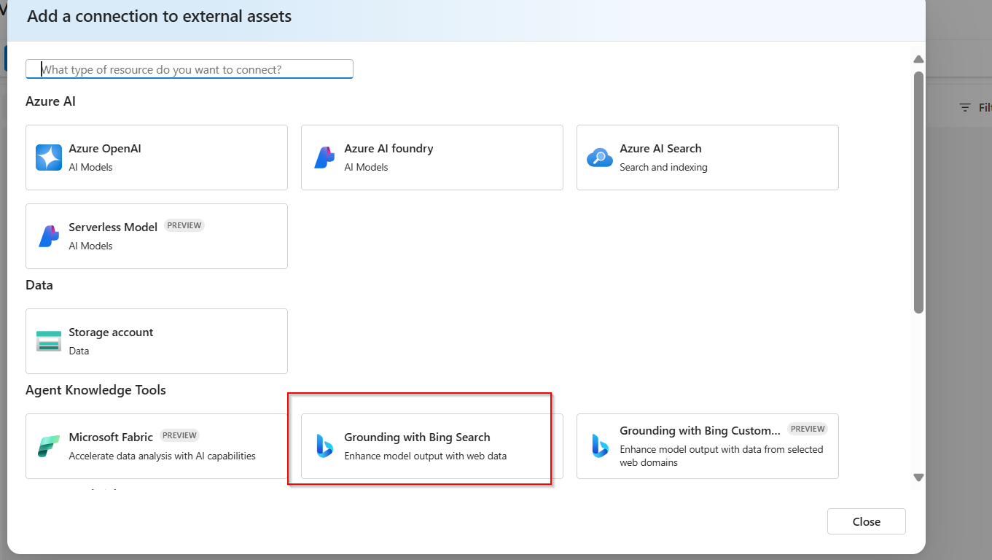Screen dimensions: 992x560
Task: Select the Grounding with Bing Search icon
Action: (324, 445)
